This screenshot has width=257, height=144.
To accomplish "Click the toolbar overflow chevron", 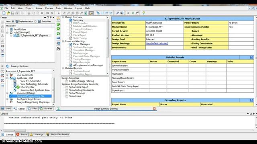I will click(59, 13).
